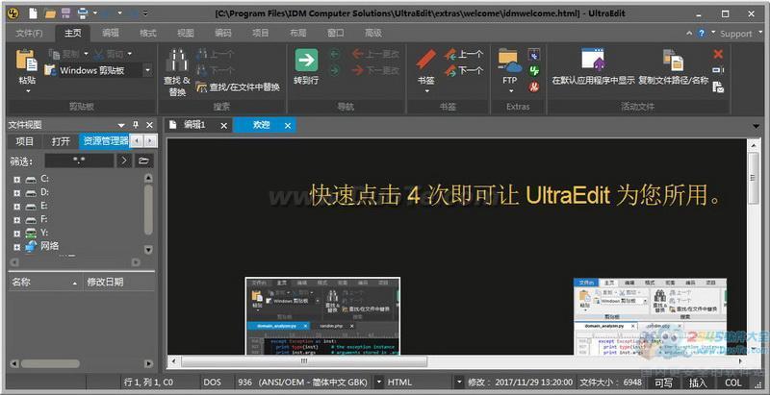The height and width of the screenshot is (395, 770).
Task: Create a new file from quick access toolbar
Action: click(x=33, y=13)
